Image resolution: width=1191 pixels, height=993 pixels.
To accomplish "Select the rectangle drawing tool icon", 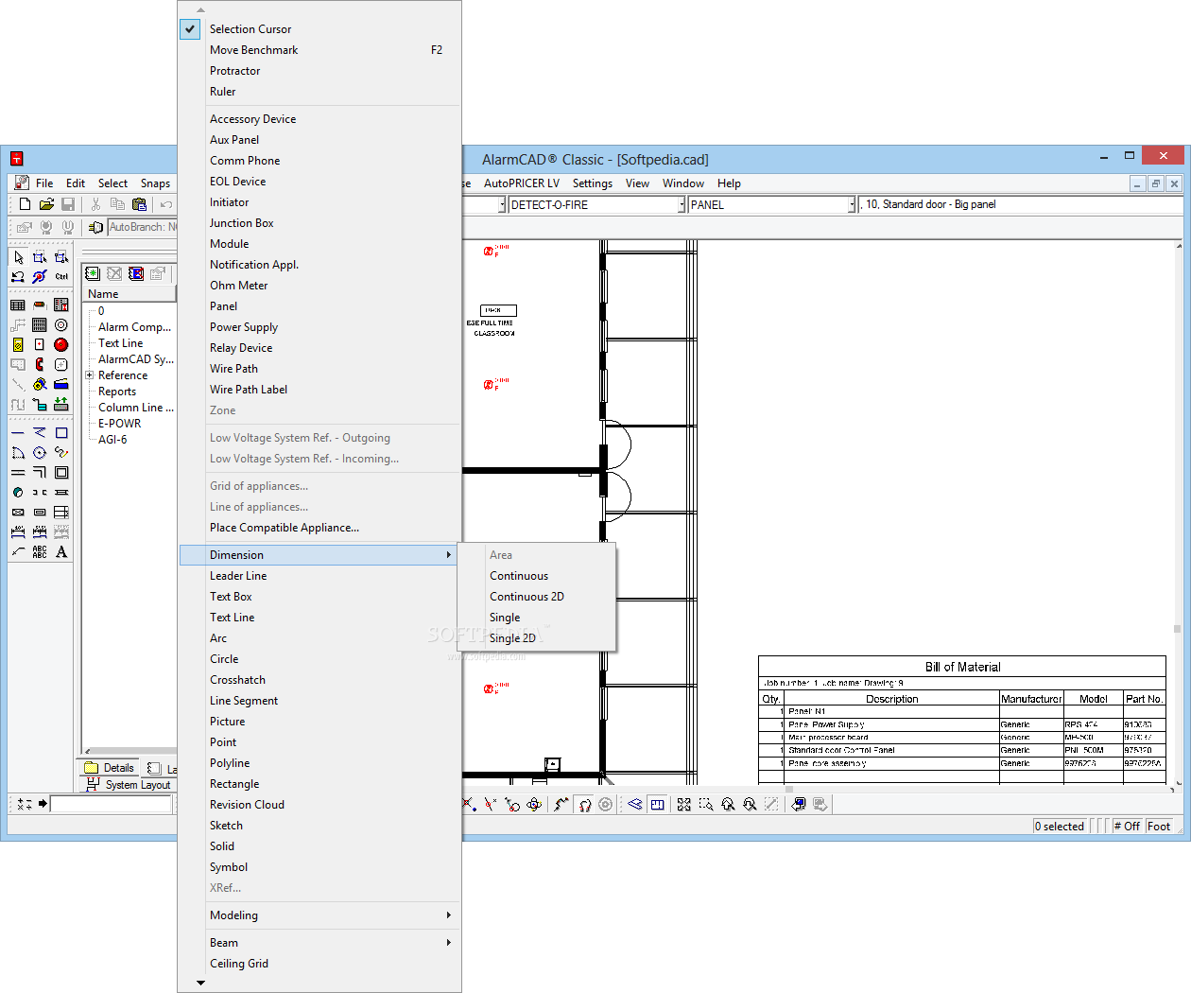I will tap(61, 432).
